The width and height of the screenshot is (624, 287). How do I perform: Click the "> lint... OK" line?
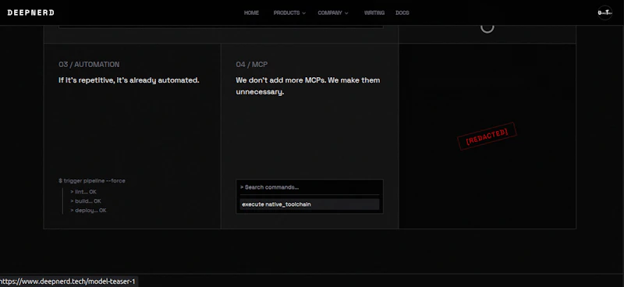pos(83,192)
